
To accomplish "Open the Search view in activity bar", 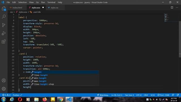I will tap(4, 17).
